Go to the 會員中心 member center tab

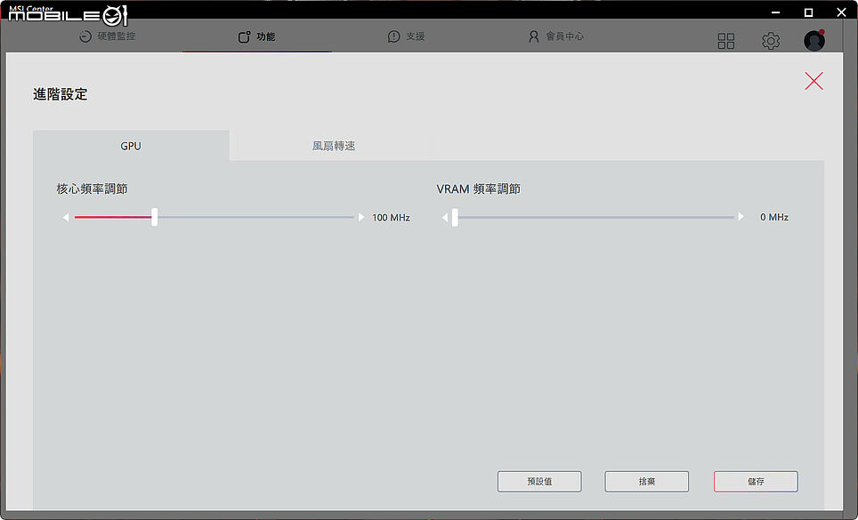(556, 36)
